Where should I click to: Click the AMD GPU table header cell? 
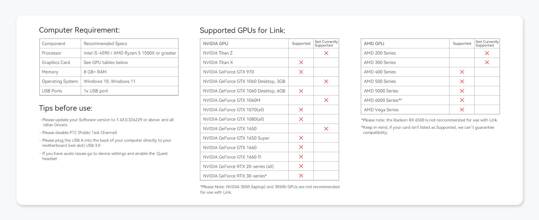(x=374, y=44)
